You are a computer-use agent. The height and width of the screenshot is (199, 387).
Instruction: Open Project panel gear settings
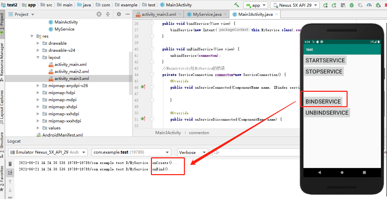pyautogui.click(x=119, y=14)
